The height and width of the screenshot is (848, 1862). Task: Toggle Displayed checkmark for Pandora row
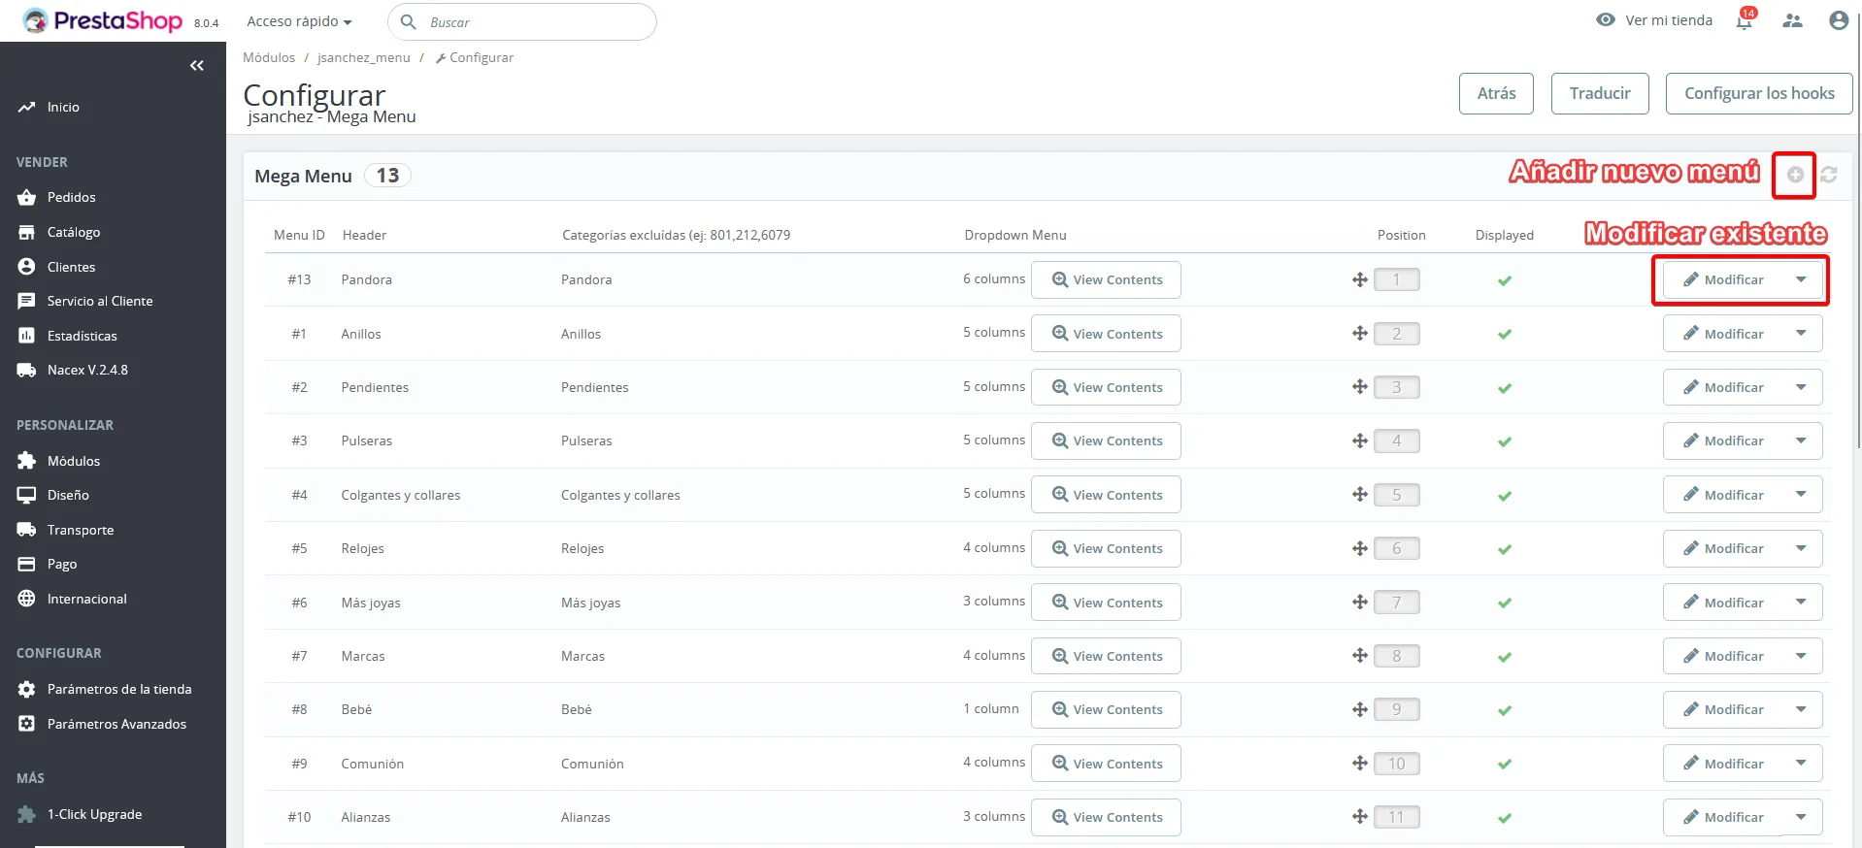(x=1505, y=280)
